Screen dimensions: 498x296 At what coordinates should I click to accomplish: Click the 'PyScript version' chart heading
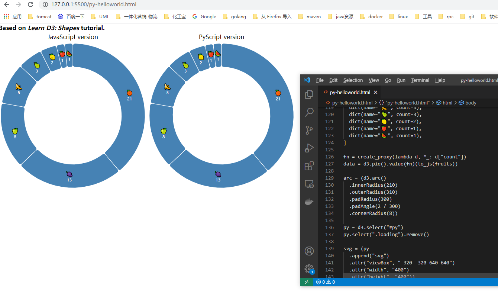click(x=221, y=37)
